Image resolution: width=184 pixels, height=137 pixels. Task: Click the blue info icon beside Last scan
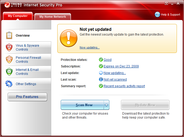pyautogui.click(x=101, y=79)
